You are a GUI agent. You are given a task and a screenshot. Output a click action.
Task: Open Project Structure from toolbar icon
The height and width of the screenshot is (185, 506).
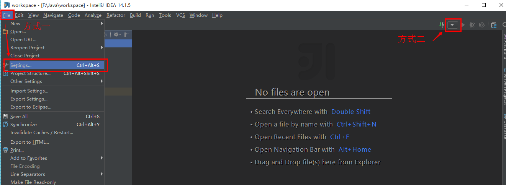(494, 25)
